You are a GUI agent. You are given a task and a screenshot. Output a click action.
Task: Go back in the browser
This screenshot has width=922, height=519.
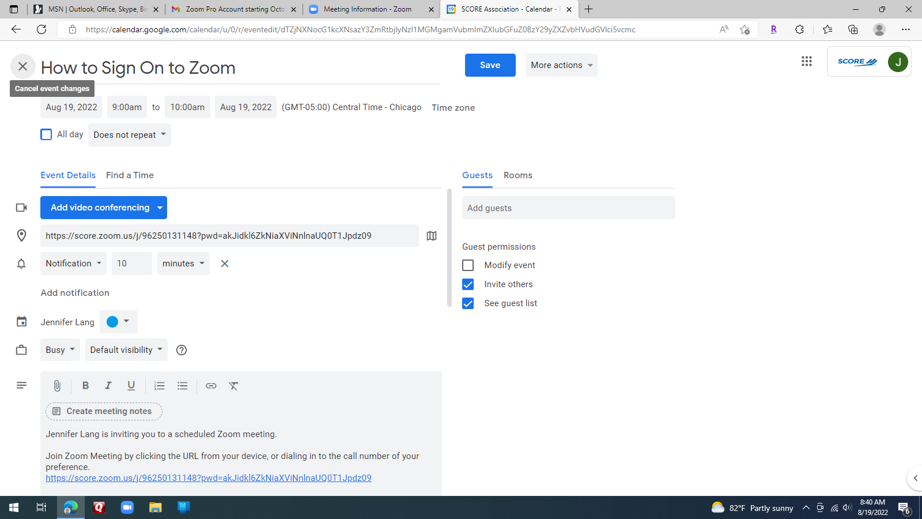coord(16,29)
